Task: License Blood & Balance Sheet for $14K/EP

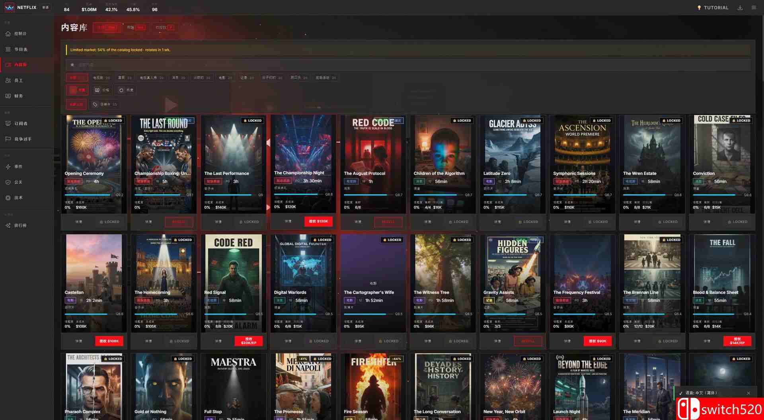Action: click(737, 341)
